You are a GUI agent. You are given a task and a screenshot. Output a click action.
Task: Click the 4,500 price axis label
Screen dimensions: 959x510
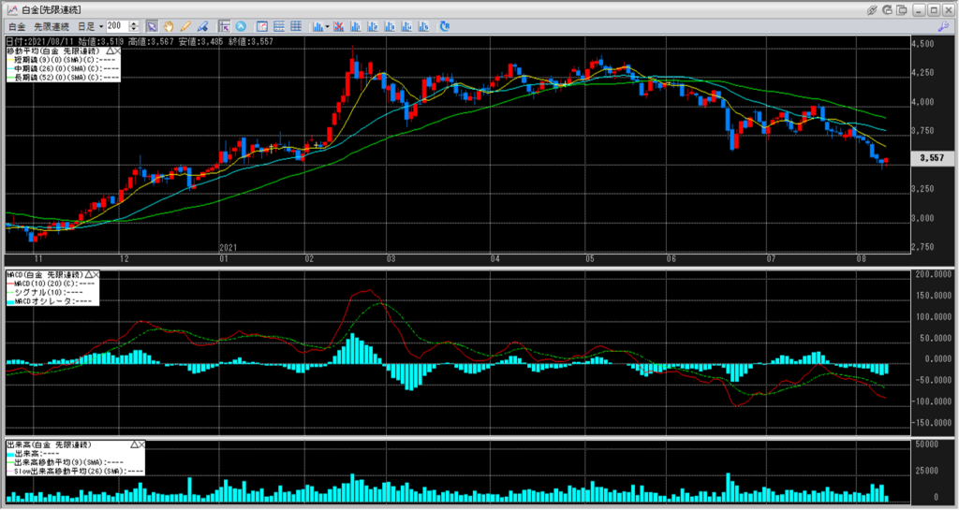[922, 44]
